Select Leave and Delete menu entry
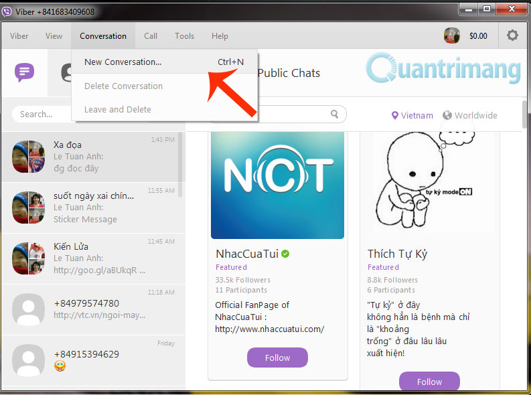This screenshot has height=395, width=531. coord(165,109)
